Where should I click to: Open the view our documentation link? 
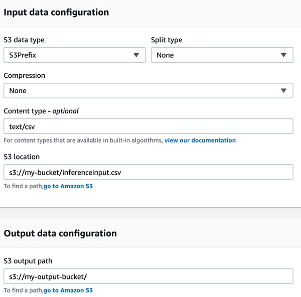(x=200, y=140)
